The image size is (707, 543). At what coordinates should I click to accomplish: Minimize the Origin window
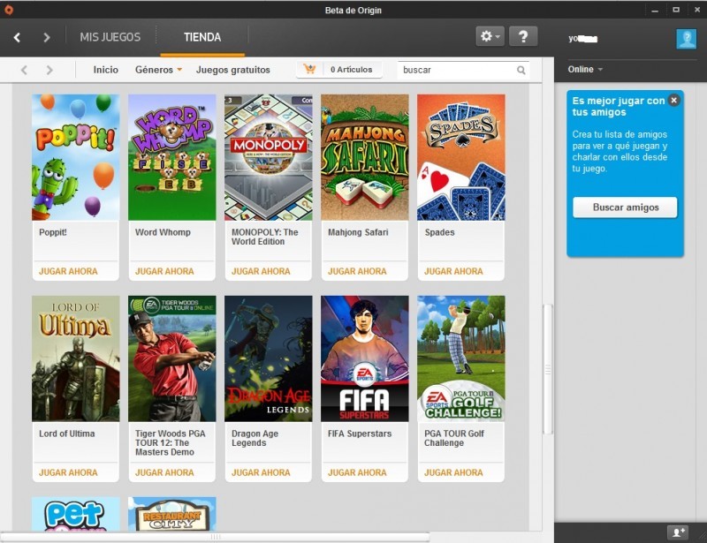pyautogui.click(x=655, y=10)
